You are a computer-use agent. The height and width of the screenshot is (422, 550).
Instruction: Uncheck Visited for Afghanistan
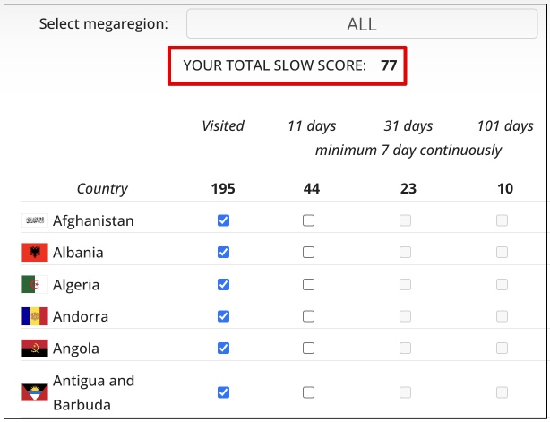coord(224,220)
